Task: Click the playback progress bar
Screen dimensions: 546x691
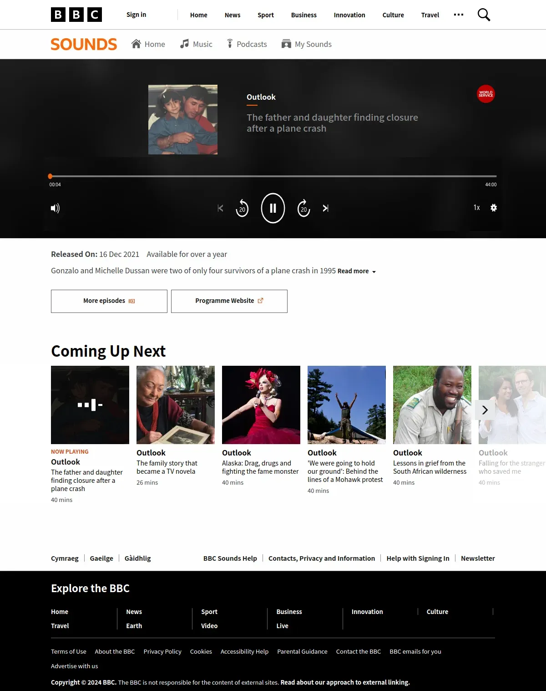Action: click(x=273, y=176)
